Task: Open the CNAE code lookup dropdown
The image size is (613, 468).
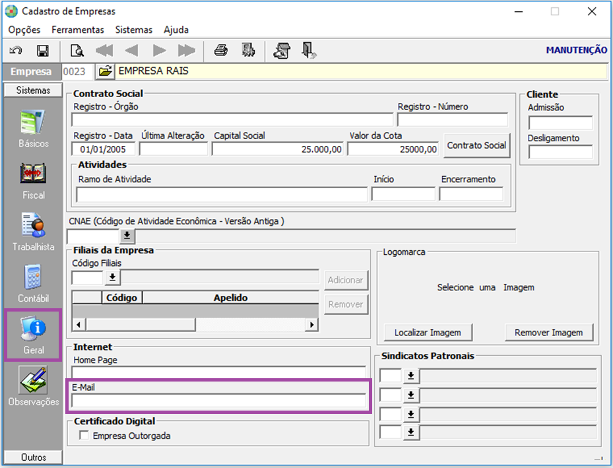Action: [127, 236]
